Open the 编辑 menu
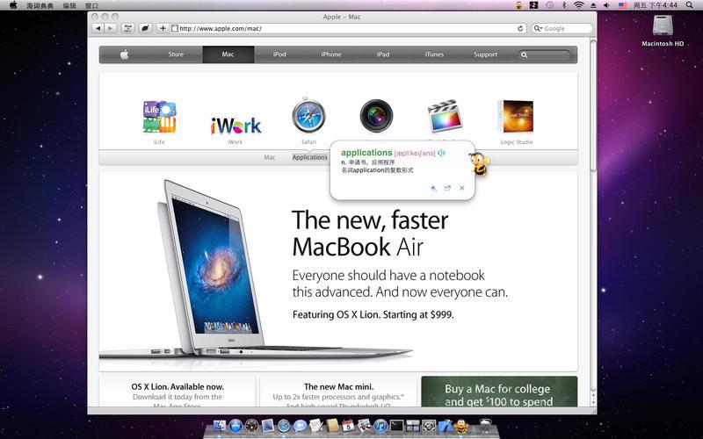 [x=69, y=5]
